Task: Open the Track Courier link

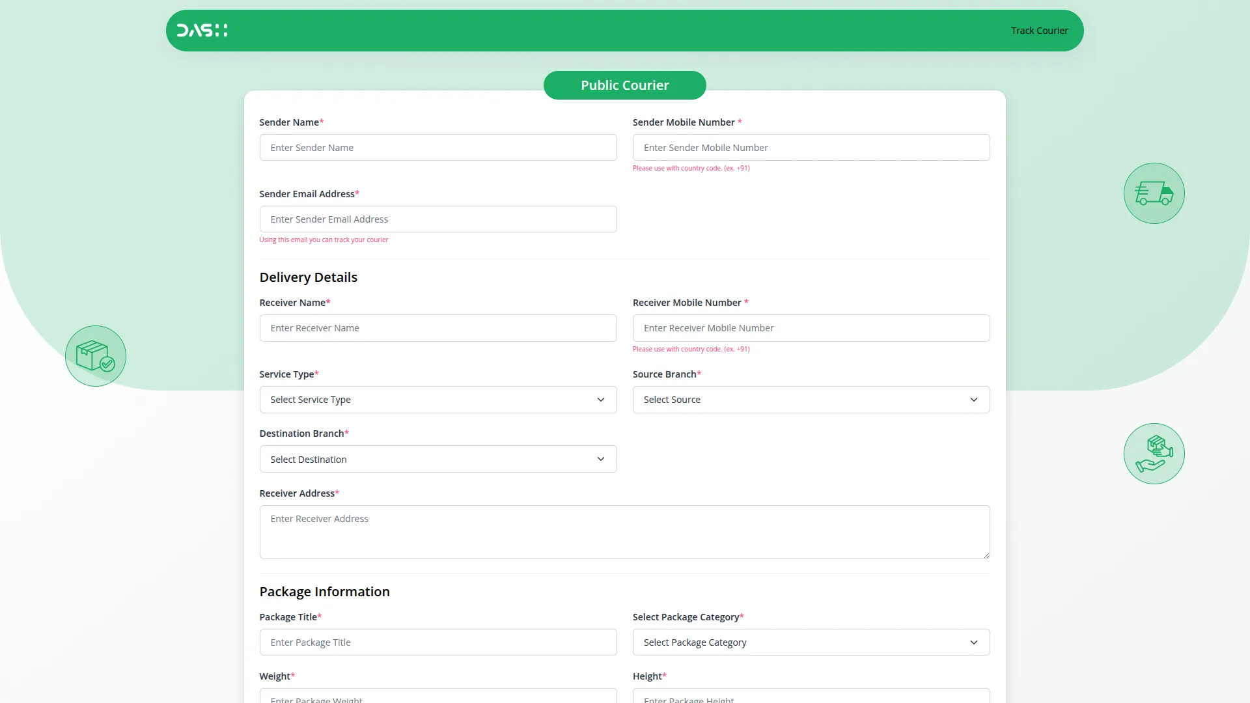Action: 1039,31
